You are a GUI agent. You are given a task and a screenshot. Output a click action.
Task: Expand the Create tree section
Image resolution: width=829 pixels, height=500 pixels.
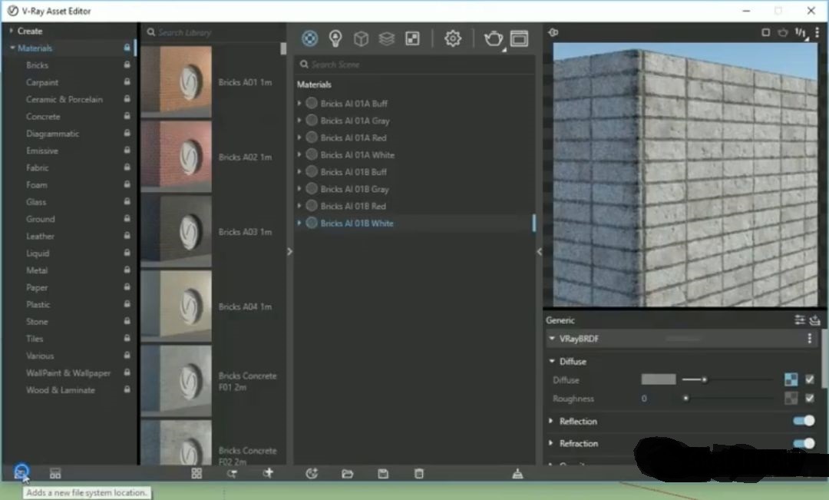coord(11,31)
